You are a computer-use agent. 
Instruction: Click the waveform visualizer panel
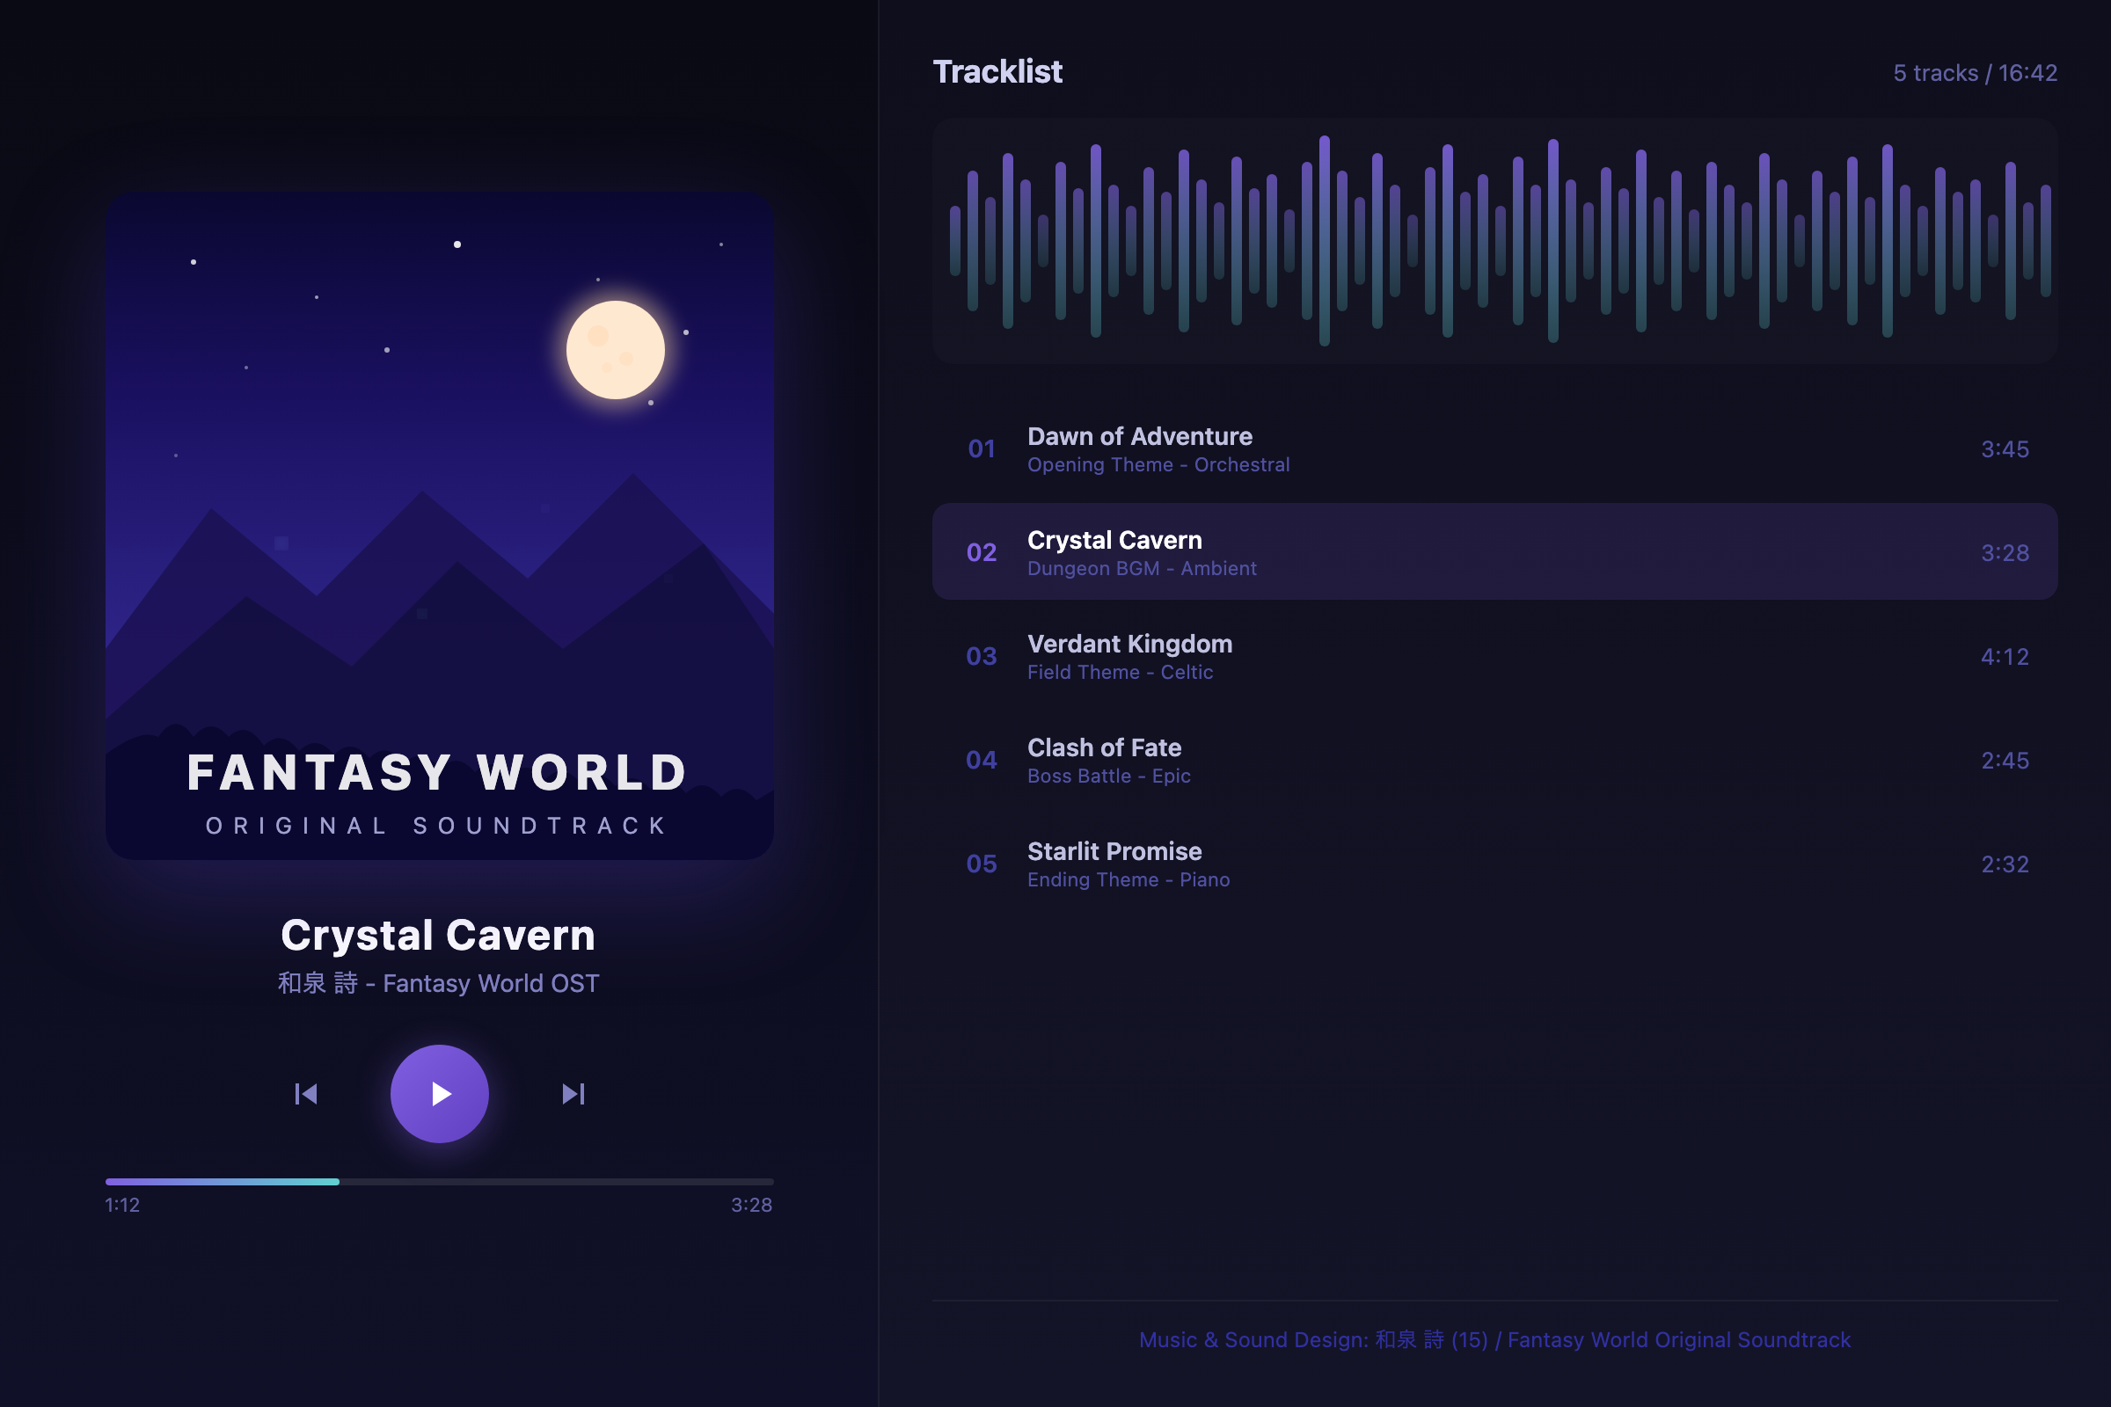coord(1494,240)
